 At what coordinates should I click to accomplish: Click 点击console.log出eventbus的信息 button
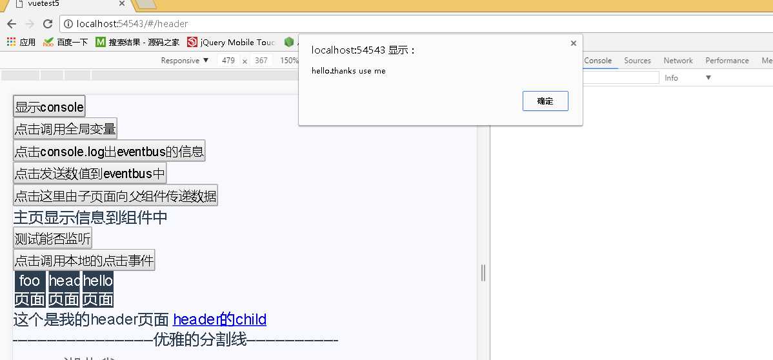(109, 151)
